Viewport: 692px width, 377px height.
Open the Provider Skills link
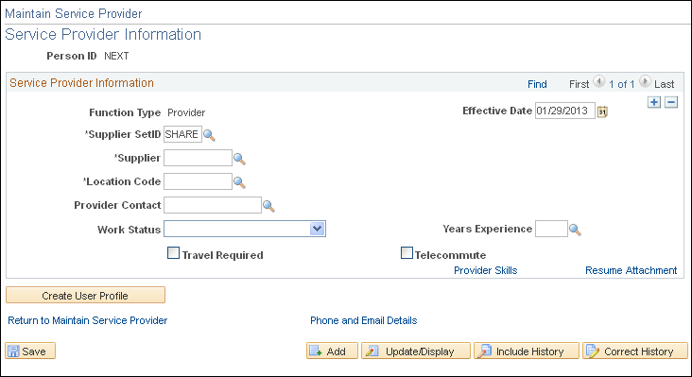tap(486, 270)
